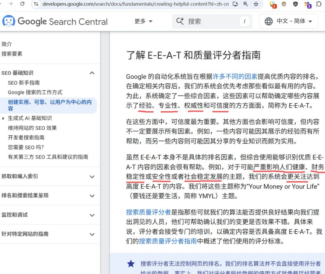The height and width of the screenshot is (274, 325).
Task: Open extension with red badge 2
Action: [273, 4]
